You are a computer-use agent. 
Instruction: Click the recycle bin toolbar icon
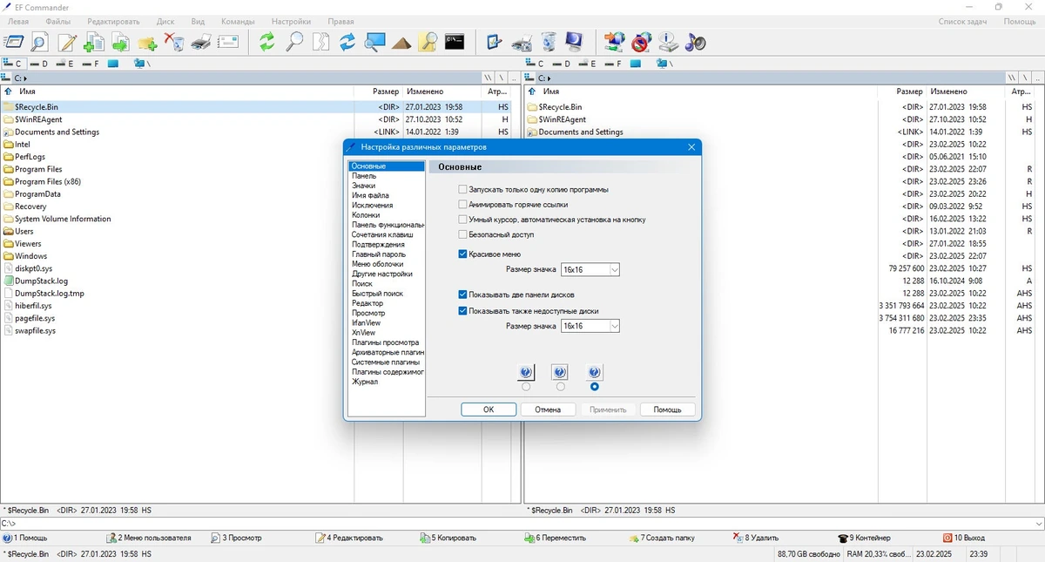tap(549, 41)
